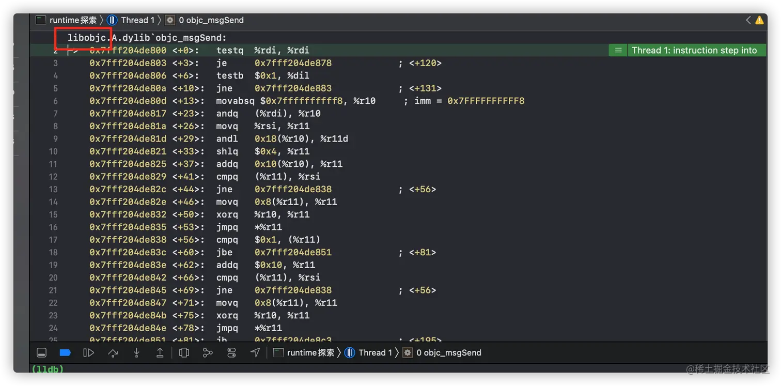Viewport: 781px width, 386px height.
Task: Click the 'imm = 0x7FFFFFFFFFF8' comment value
Action: pos(470,101)
